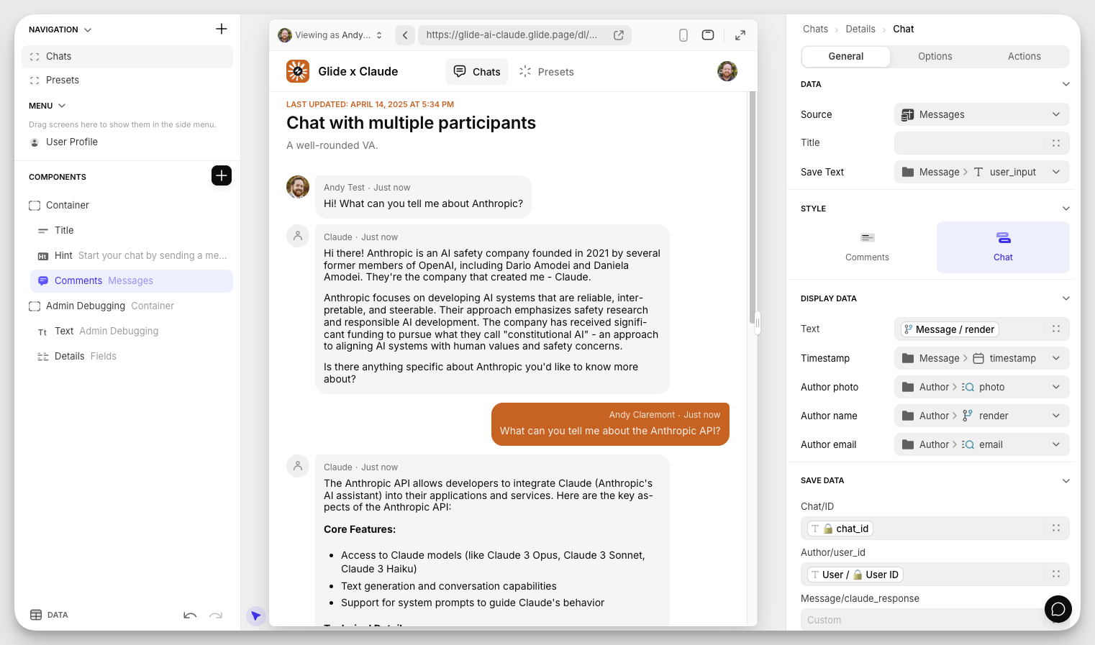The height and width of the screenshot is (645, 1095).
Task: Select the Container component
Action: [127, 205]
